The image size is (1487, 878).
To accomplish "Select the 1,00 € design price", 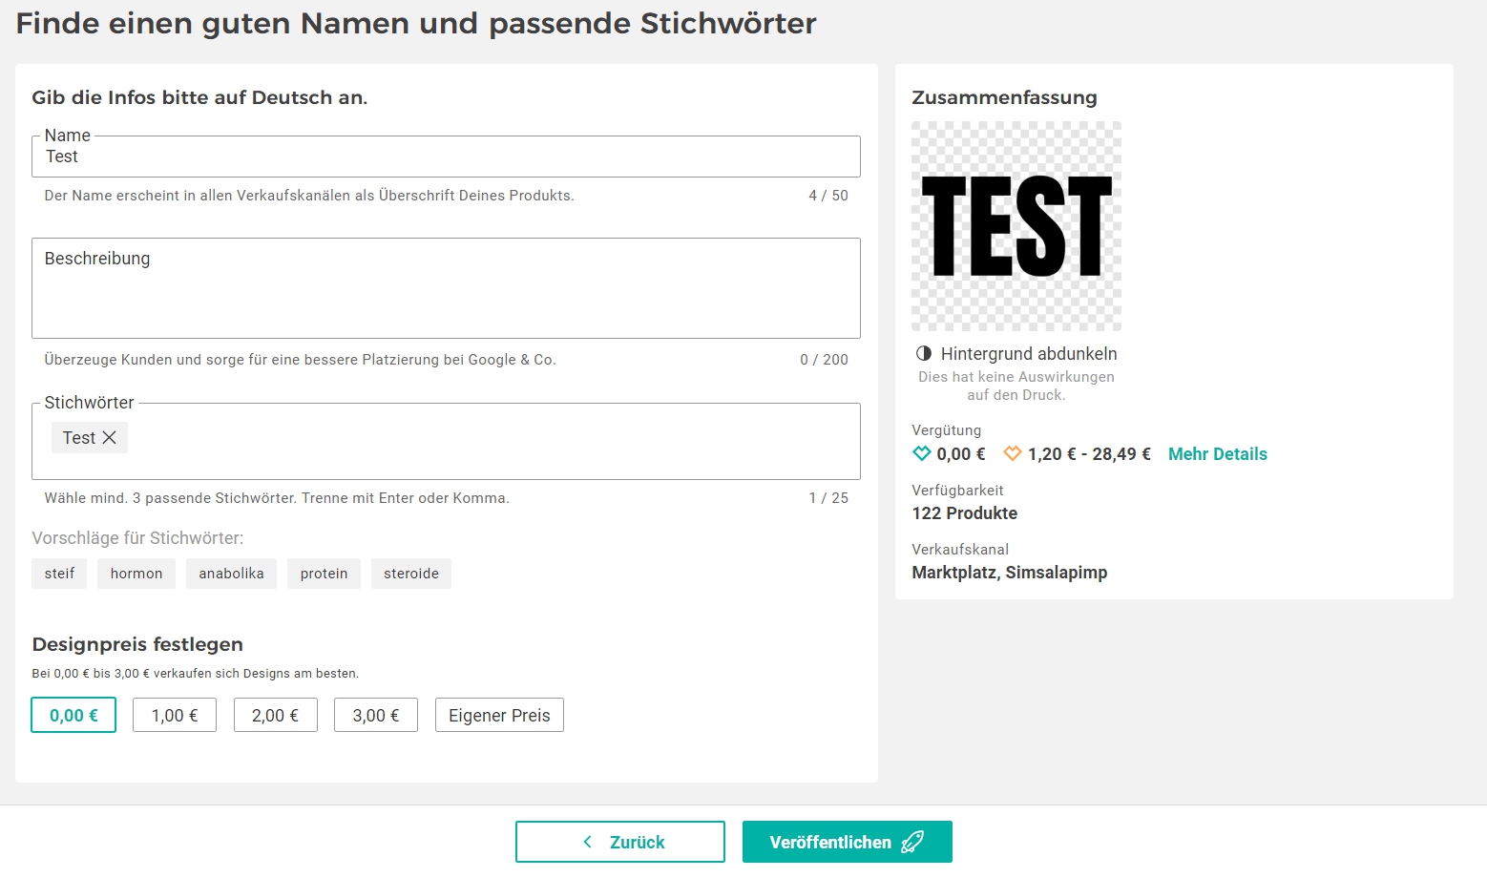I will 175,716.
